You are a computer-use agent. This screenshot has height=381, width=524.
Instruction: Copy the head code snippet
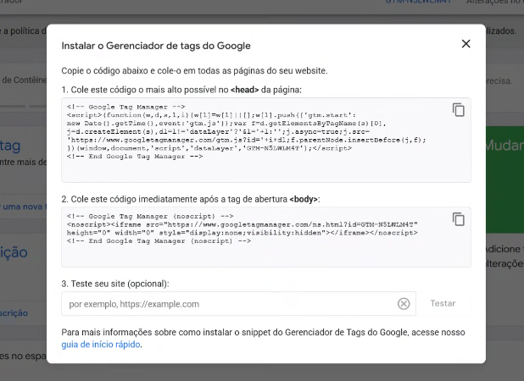(459, 110)
